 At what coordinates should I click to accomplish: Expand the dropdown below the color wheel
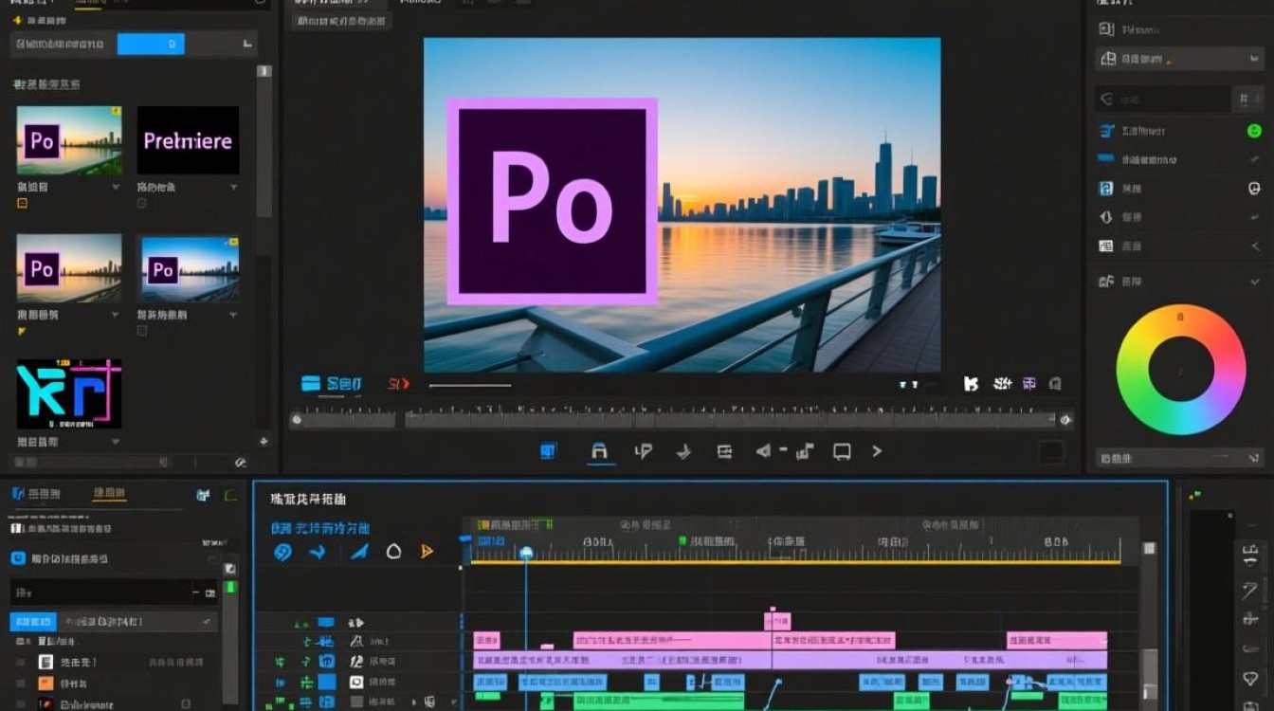1178,458
